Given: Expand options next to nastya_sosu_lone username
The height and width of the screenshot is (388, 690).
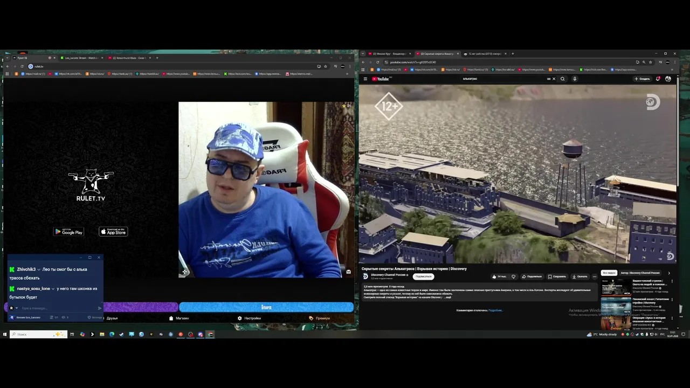Looking at the screenshot, I should tap(53, 289).
